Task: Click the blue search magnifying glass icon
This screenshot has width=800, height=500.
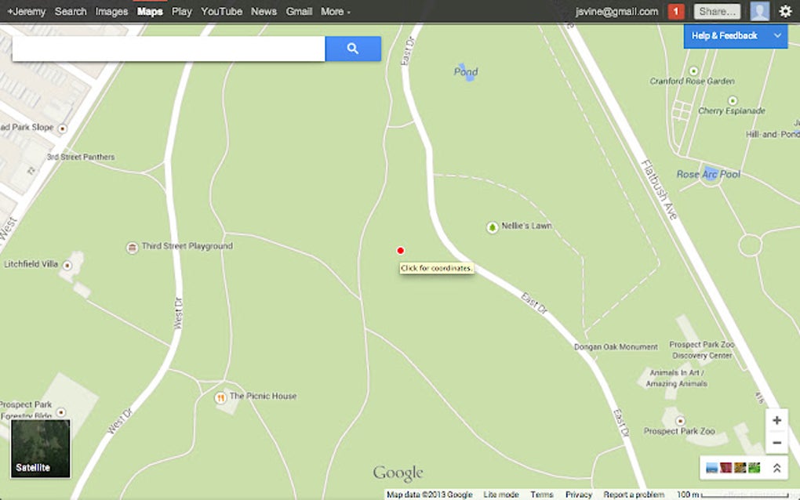Action: 352,49
